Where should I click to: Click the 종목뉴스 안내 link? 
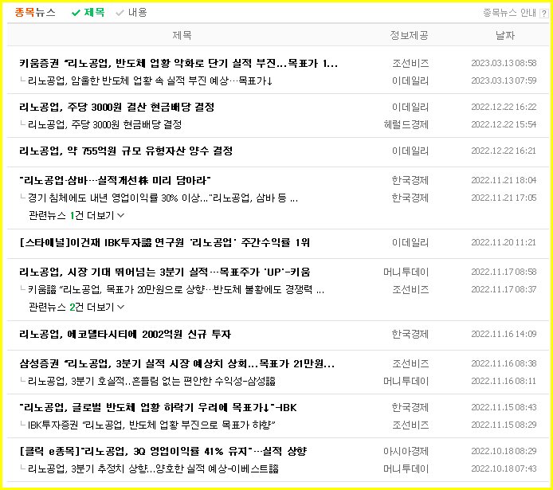[x=509, y=13]
